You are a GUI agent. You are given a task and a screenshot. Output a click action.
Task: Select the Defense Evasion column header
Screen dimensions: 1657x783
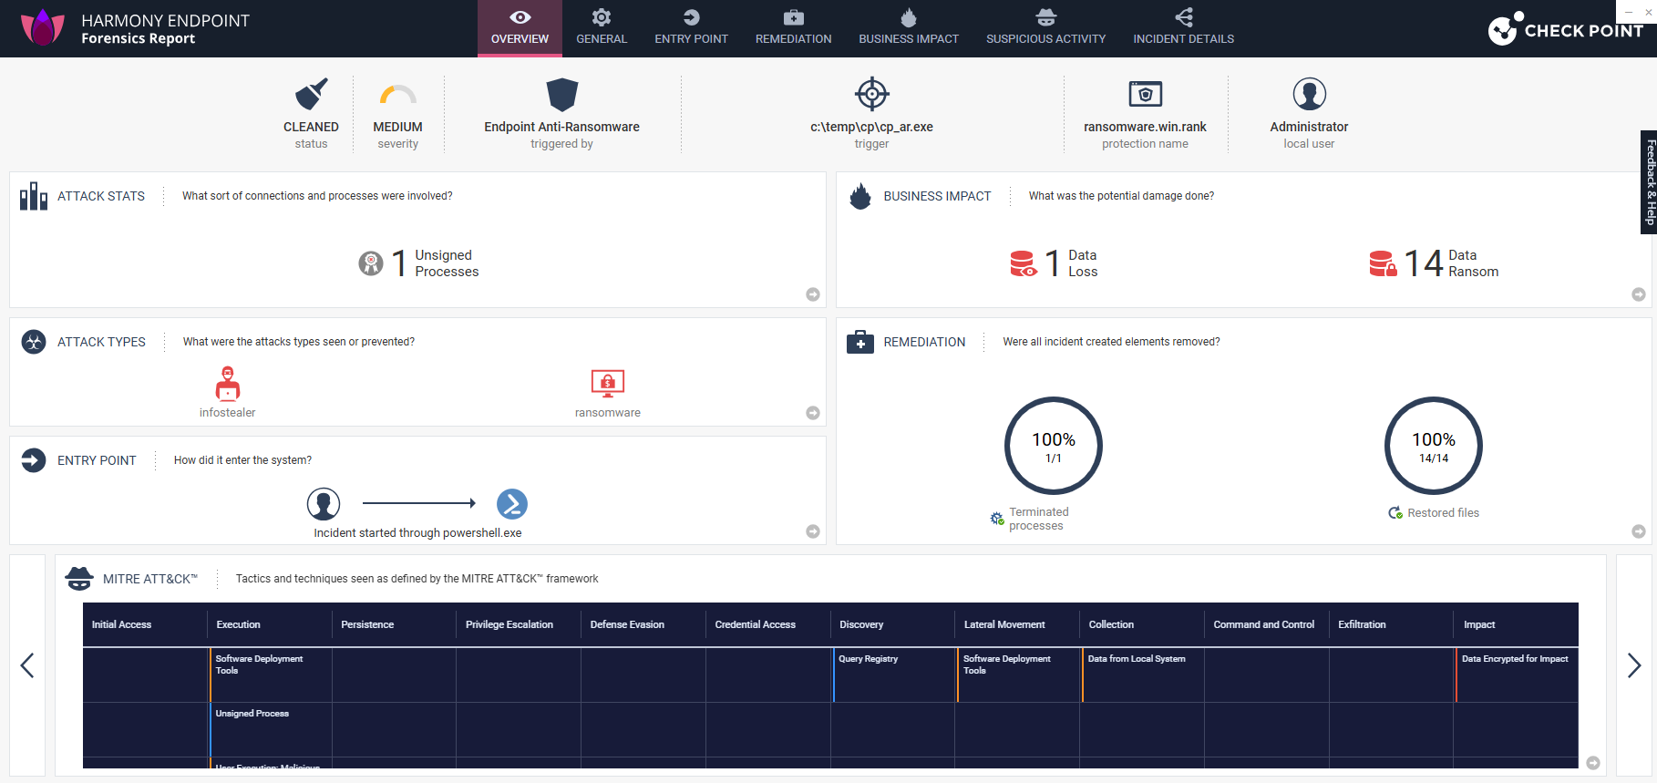[x=643, y=624]
